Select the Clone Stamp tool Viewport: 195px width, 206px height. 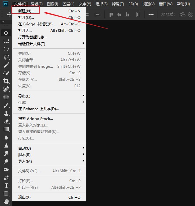(6, 113)
